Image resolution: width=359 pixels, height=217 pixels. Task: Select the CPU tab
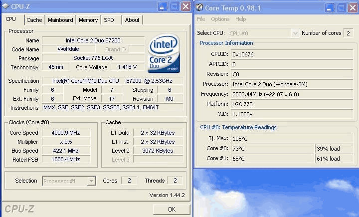tap(11, 19)
